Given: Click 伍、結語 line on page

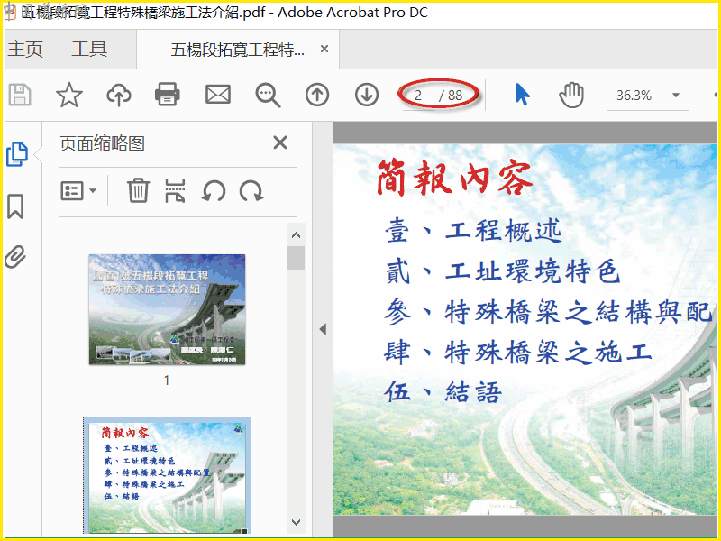Looking at the screenshot, I should 443,392.
